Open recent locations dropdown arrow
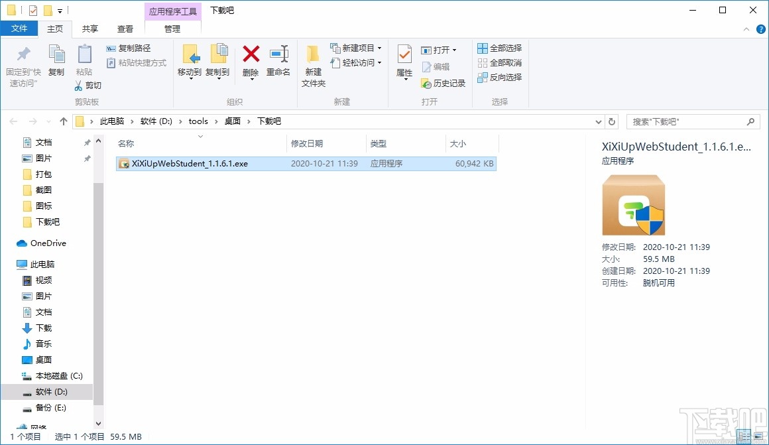Image resolution: width=769 pixels, height=445 pixels. click(x=48, y=121)
